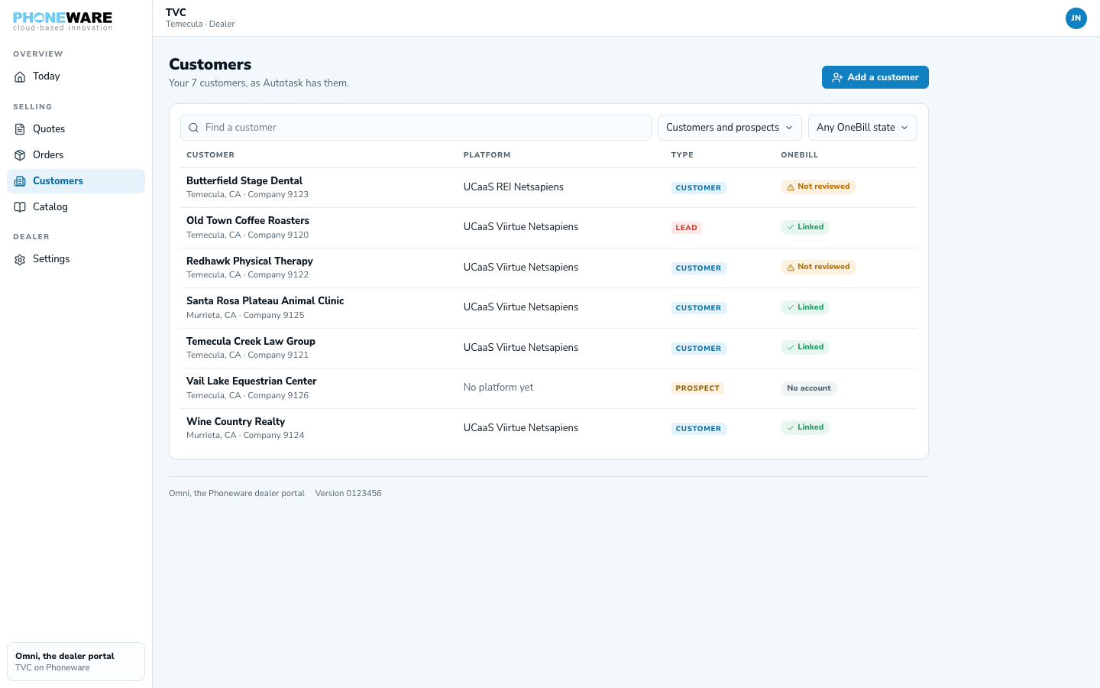Click the PLATFORM column header

pos(487,155)
